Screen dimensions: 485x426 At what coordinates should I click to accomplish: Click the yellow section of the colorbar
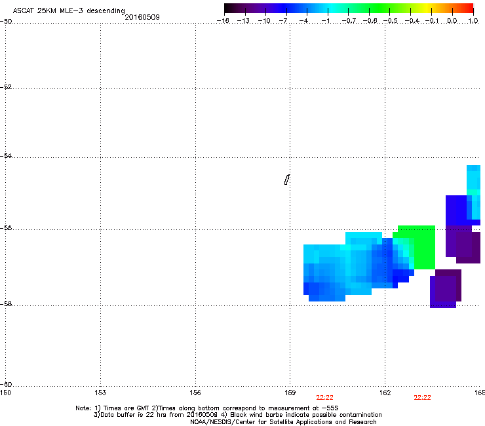[427, 9]
